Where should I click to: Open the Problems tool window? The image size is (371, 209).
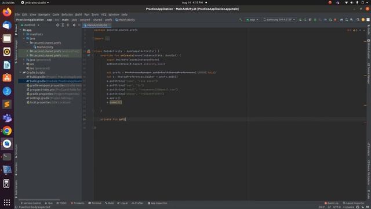pos(77,203)
